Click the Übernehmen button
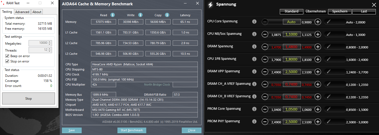The height and width of the screenshot is (135, 379). click(316, 11)
